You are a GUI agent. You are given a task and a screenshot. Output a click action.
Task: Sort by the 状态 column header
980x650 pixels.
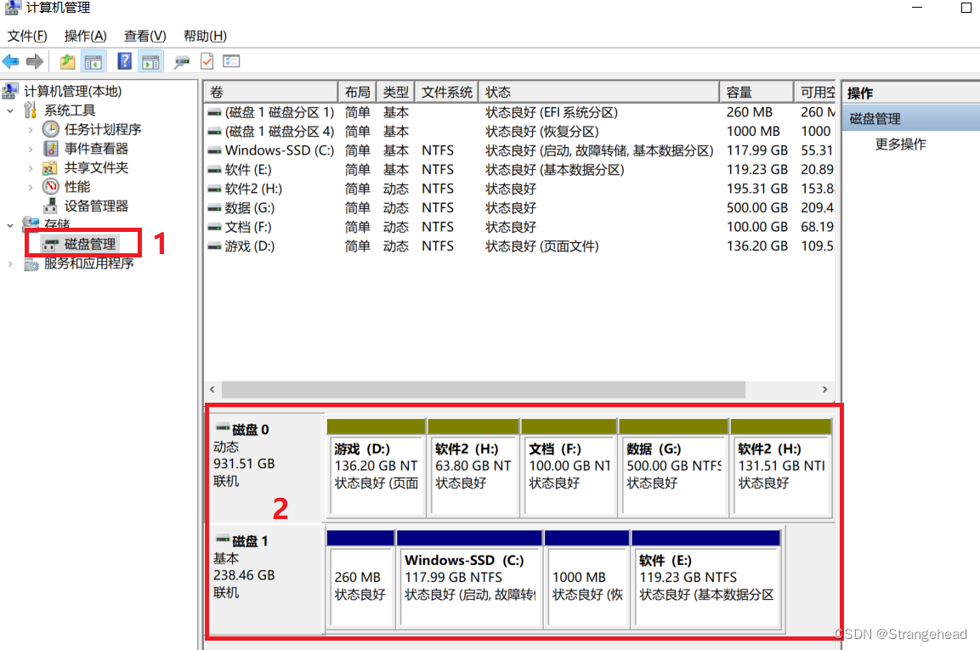point(598,93)
